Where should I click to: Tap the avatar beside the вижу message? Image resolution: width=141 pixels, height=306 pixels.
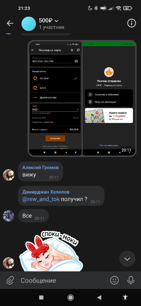coord(8,175)
